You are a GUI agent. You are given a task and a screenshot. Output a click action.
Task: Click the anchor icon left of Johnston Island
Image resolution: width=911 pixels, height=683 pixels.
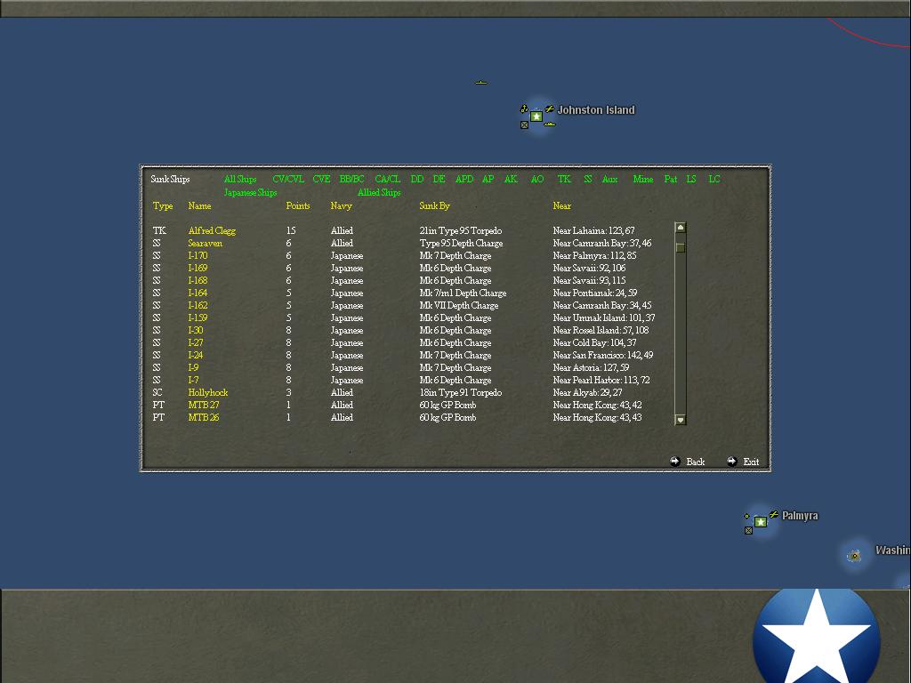[524, 109]
